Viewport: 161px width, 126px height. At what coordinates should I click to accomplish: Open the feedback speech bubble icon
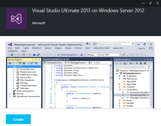pyautogui.click(x=95, y=44)
